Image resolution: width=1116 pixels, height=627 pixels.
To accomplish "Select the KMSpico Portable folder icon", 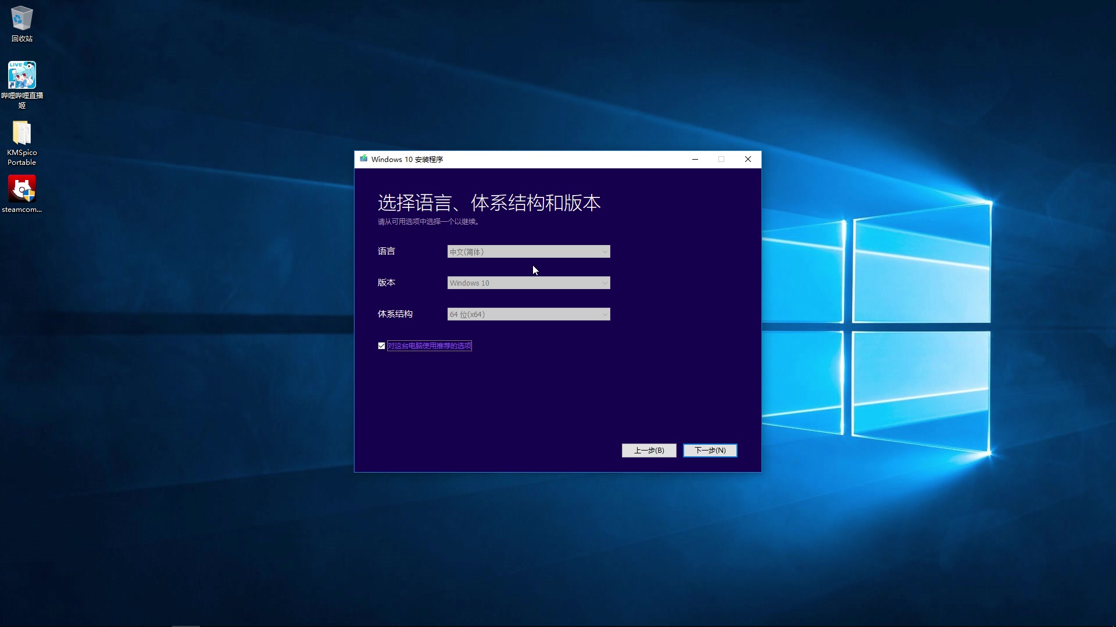I will click(22, 143).
